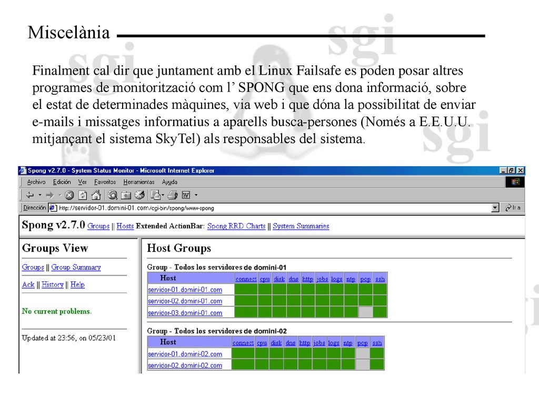
Task: Click the Internet Explorer icon in title bar
Action: (23, 170)
